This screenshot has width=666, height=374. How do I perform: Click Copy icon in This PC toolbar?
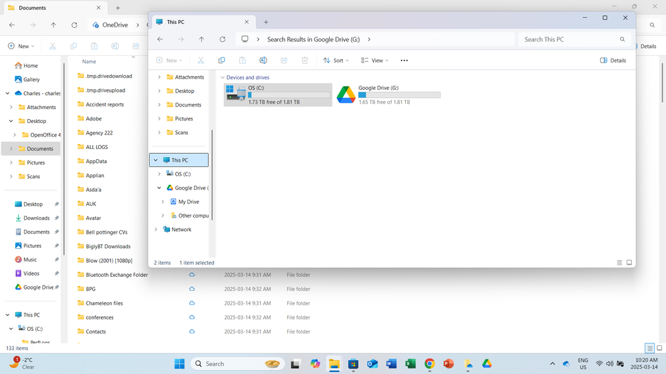[x=221, y=60]
